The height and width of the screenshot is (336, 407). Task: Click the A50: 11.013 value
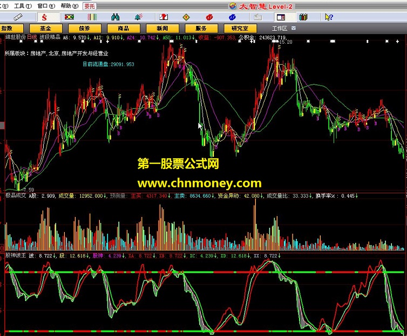tap(179, 38)
